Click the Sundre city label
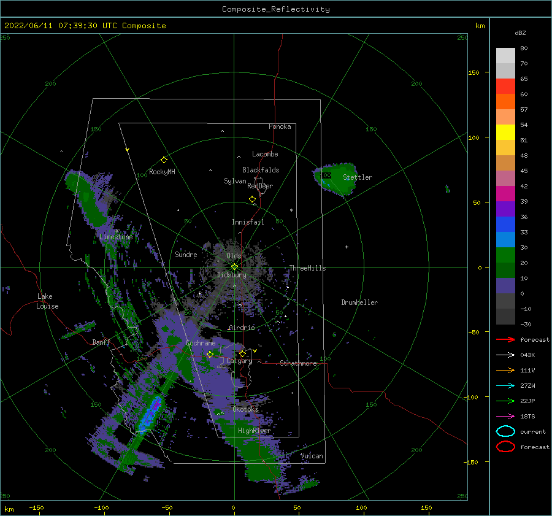Viewport: 552px width, 516px height. 186,254
